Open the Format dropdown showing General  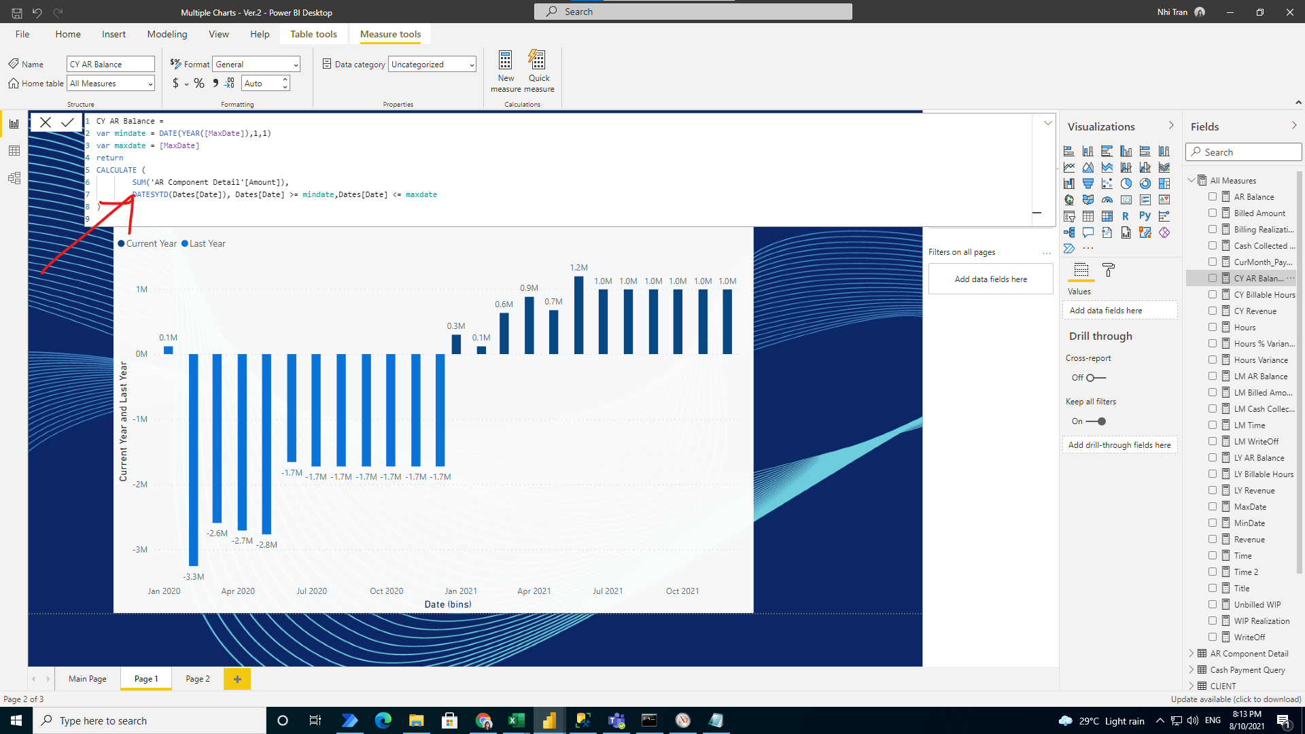[x=256, y=64]
